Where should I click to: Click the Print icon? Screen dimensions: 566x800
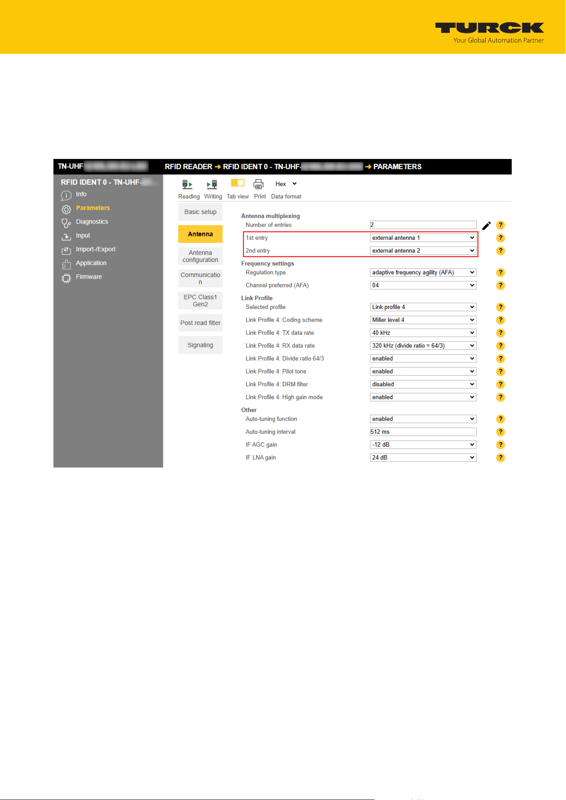[x=259, y=184]
